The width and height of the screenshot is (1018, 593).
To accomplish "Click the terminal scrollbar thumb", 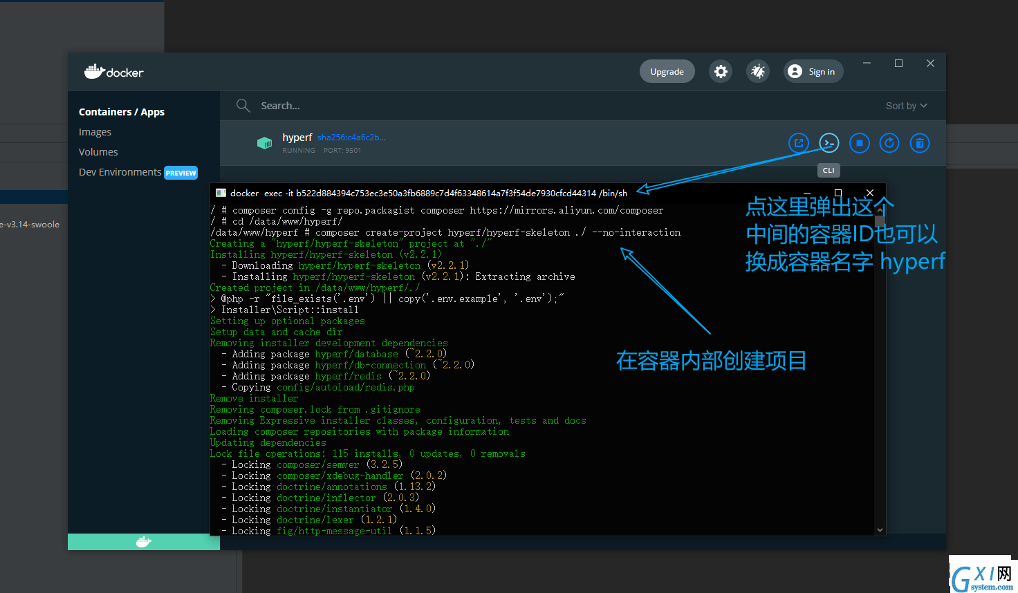I will 880,221.
